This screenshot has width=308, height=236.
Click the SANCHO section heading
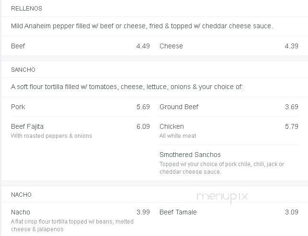click(23, 70)
